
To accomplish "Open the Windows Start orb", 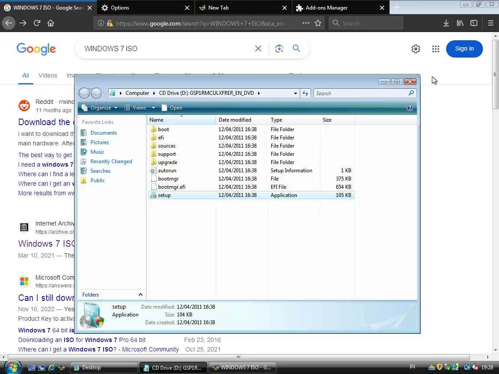I will (x=13, y=367).
